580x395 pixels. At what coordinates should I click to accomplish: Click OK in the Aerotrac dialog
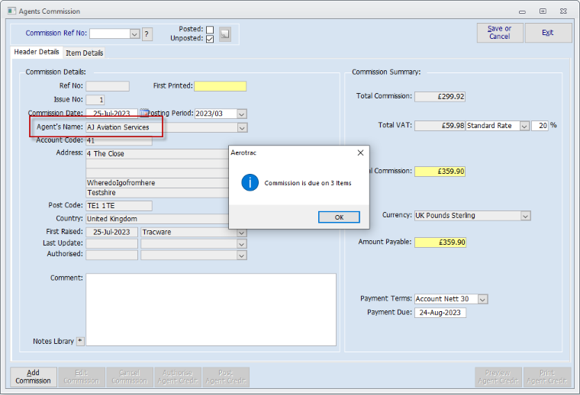(339, 217)
